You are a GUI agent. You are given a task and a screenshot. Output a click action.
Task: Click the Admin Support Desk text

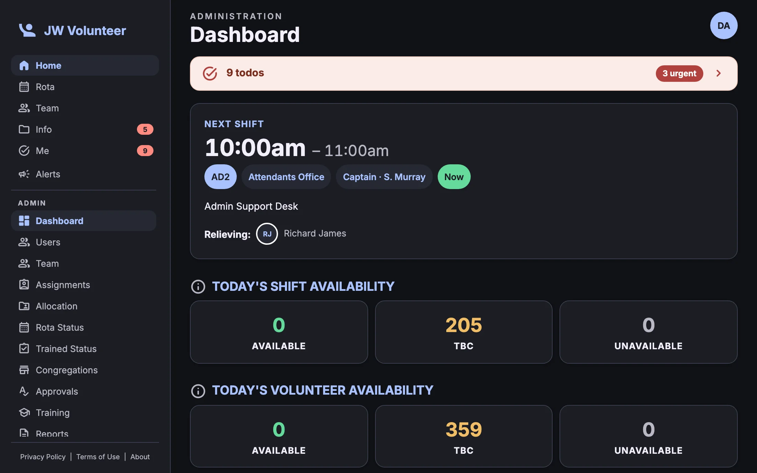pos(251,206)
